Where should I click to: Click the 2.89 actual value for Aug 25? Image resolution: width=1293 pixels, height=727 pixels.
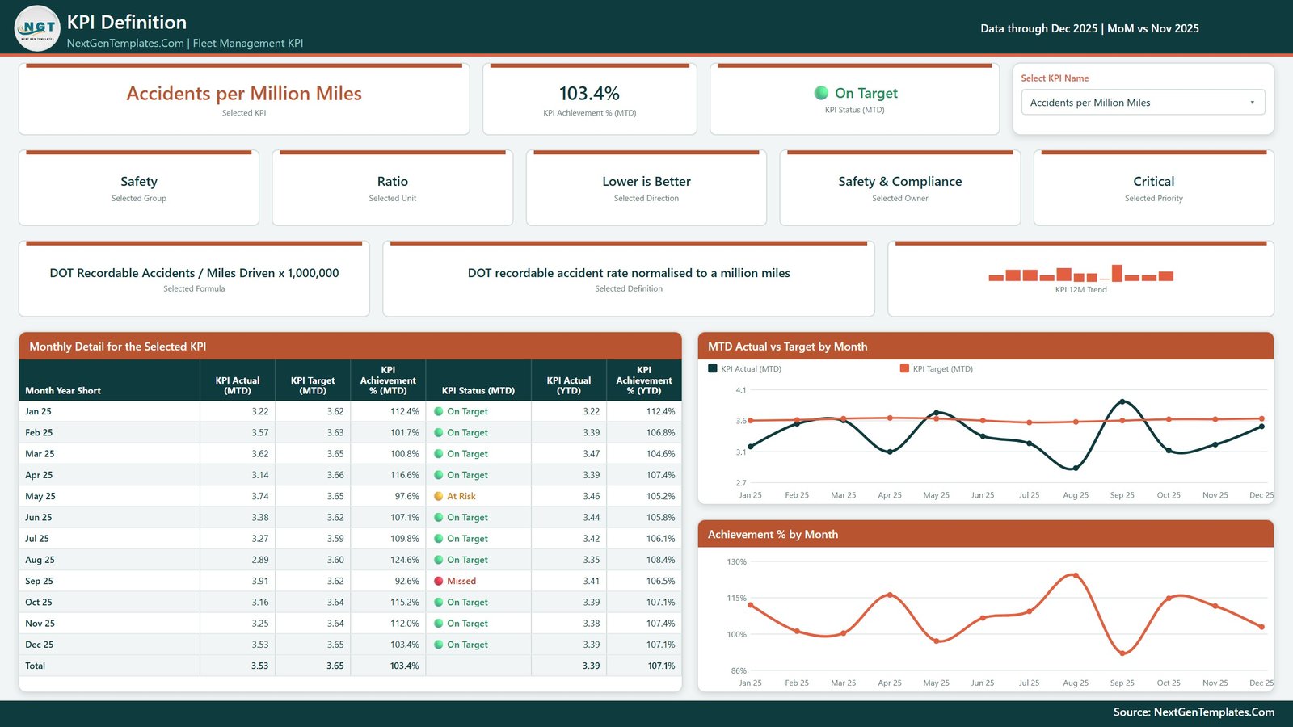point(260,560)
